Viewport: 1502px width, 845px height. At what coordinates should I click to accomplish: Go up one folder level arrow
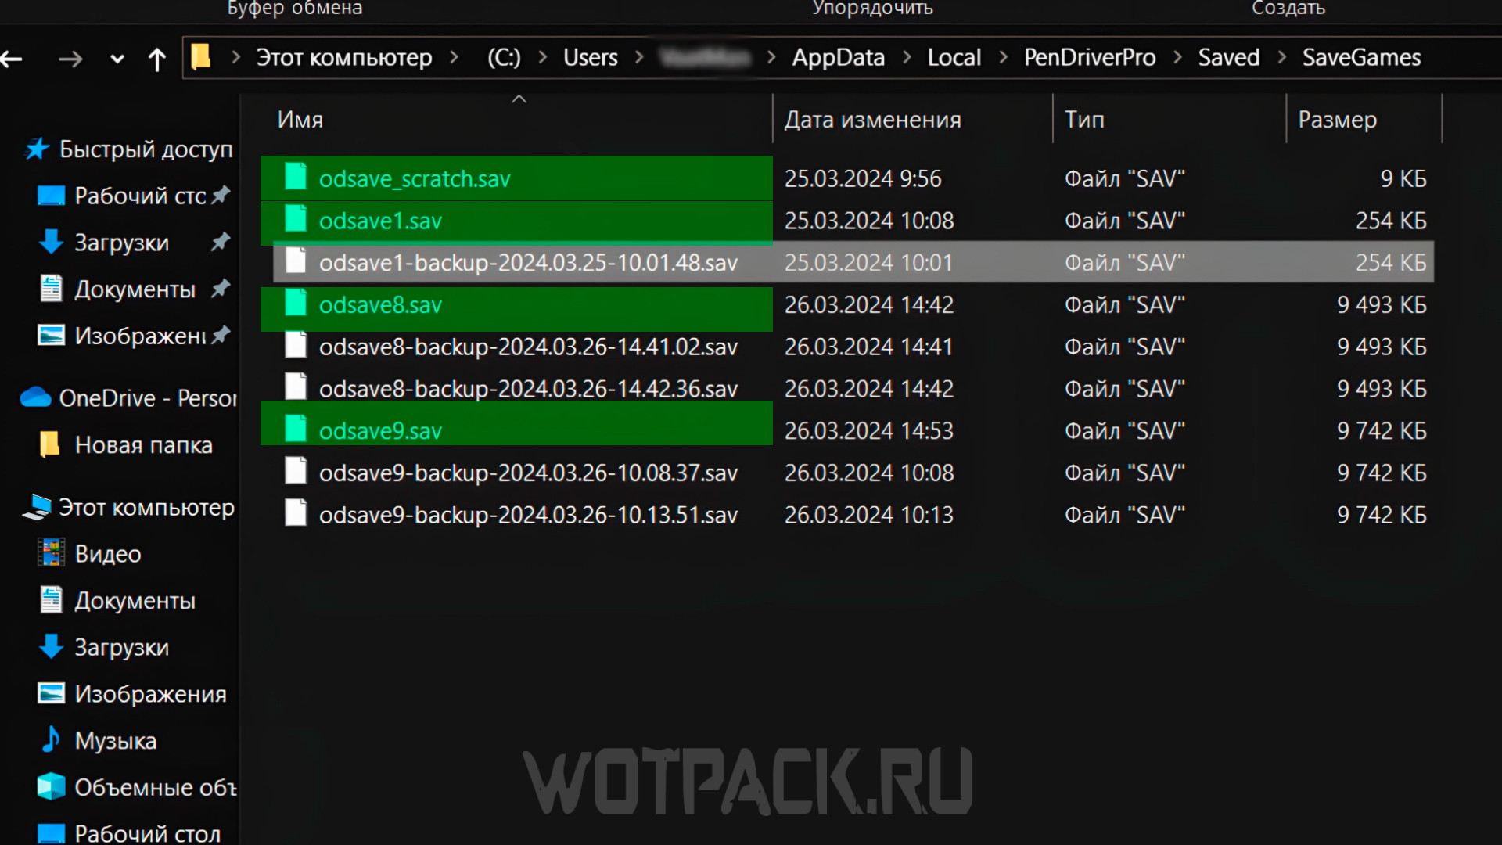click(x=156, y=59)
